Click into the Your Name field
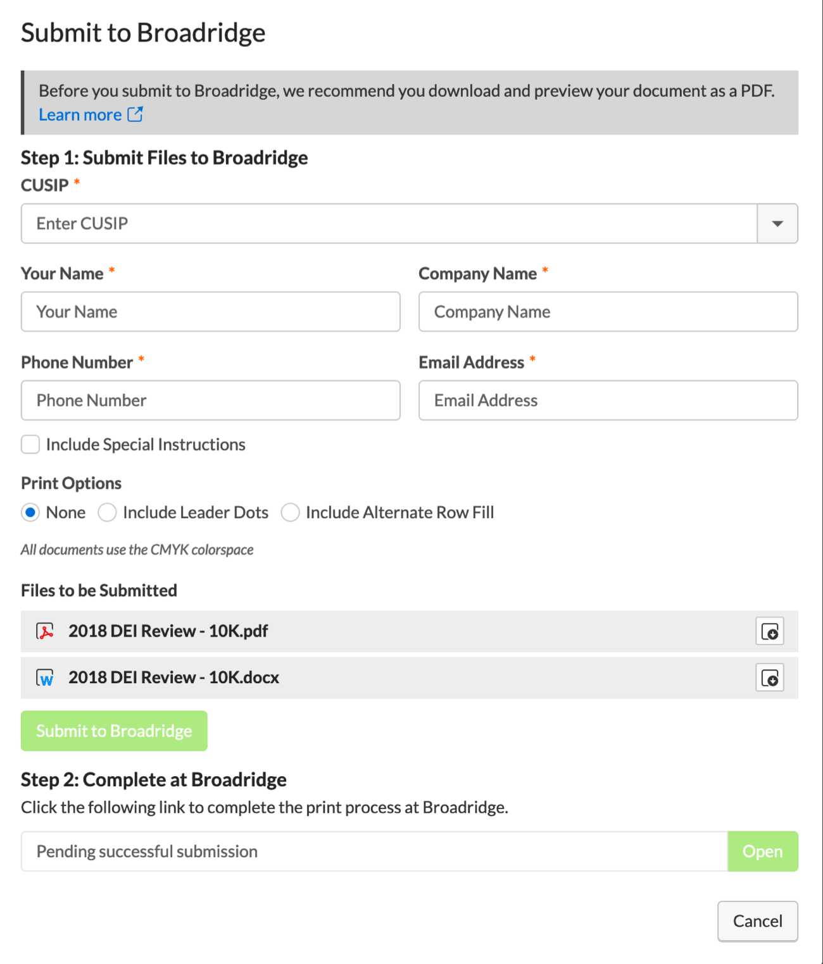The width and height of the screenshot is (823, 964). pyautogui.click(x=211, y=312)
